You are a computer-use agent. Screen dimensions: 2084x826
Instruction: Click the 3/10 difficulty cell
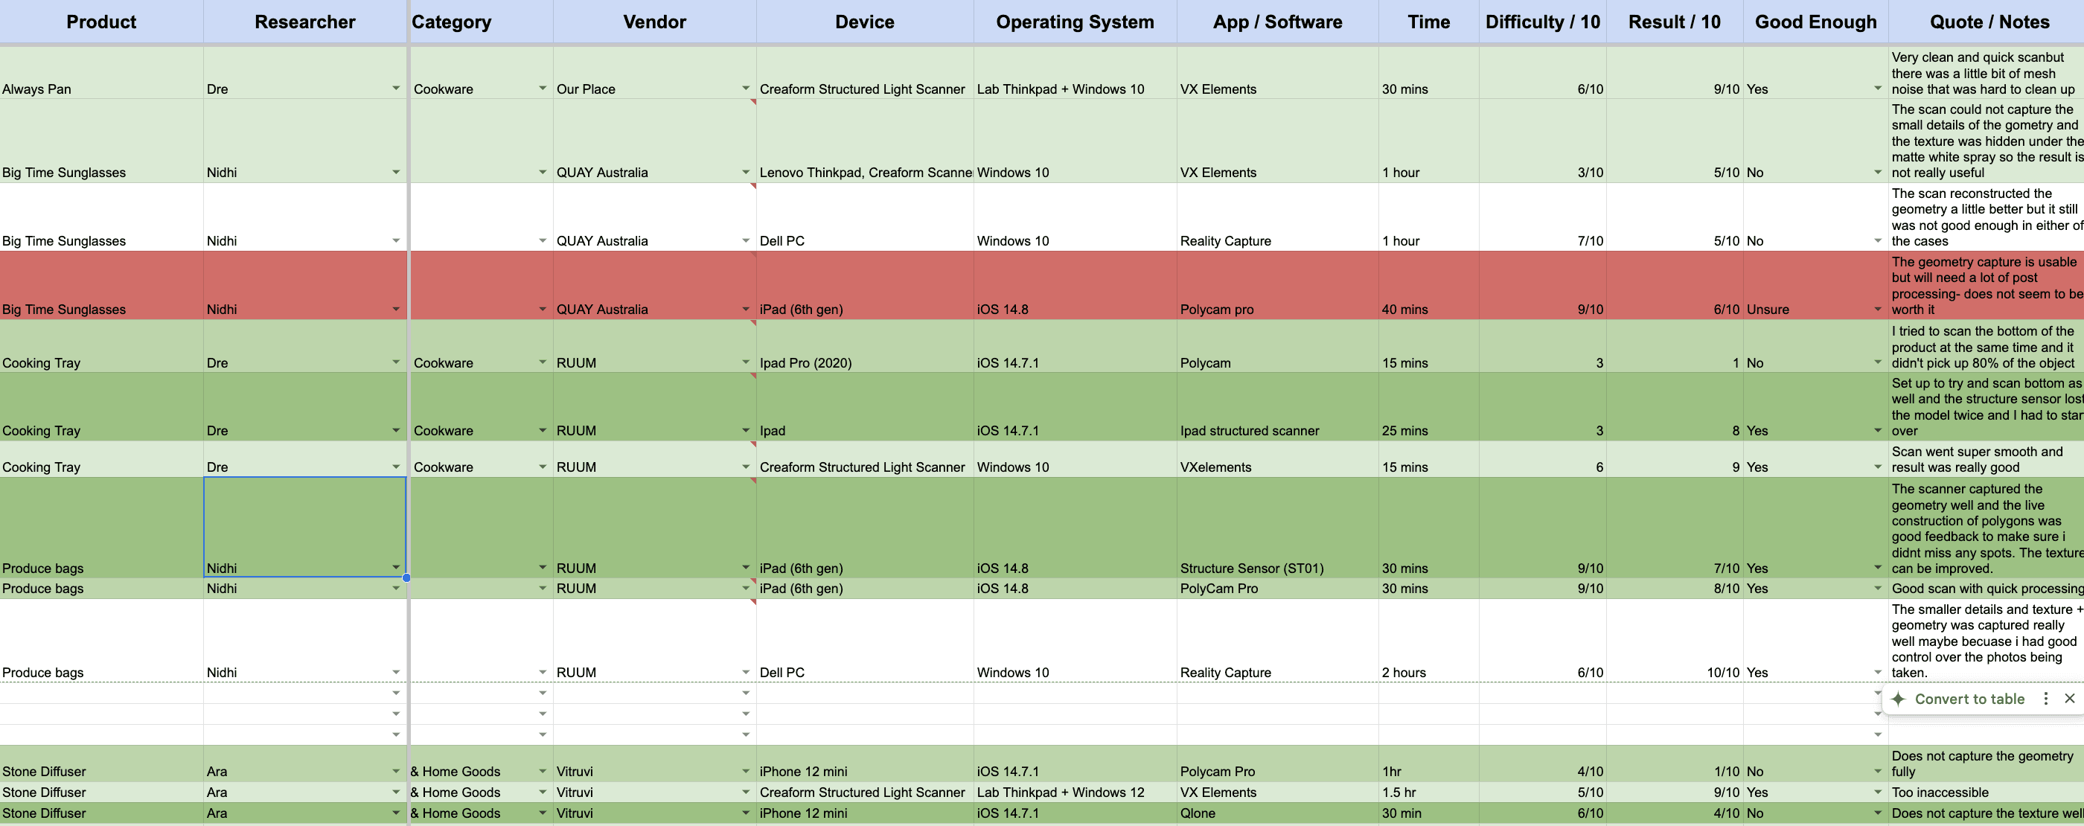(x=1543, y=141)
